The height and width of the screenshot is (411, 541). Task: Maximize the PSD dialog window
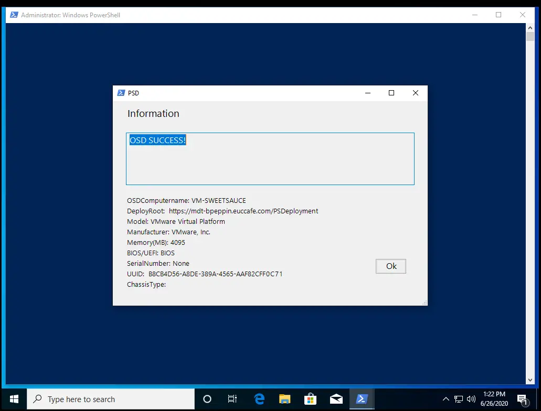coord(391,93)
